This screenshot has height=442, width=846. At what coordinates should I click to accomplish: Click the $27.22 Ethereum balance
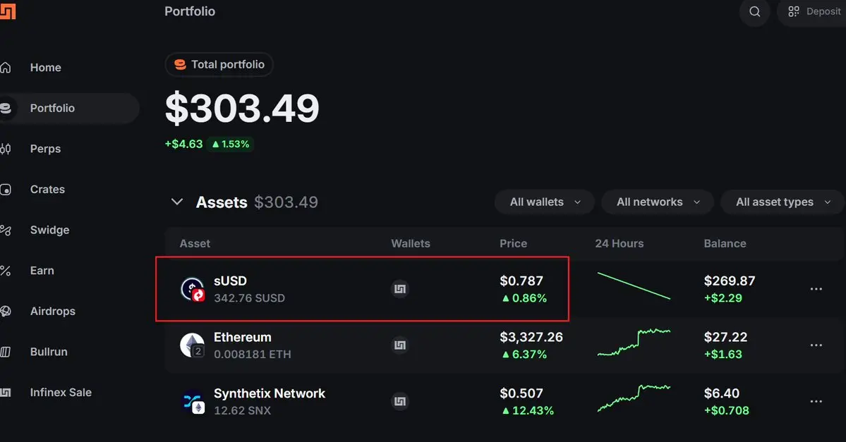pyautogui.click(x=725, y=338)
